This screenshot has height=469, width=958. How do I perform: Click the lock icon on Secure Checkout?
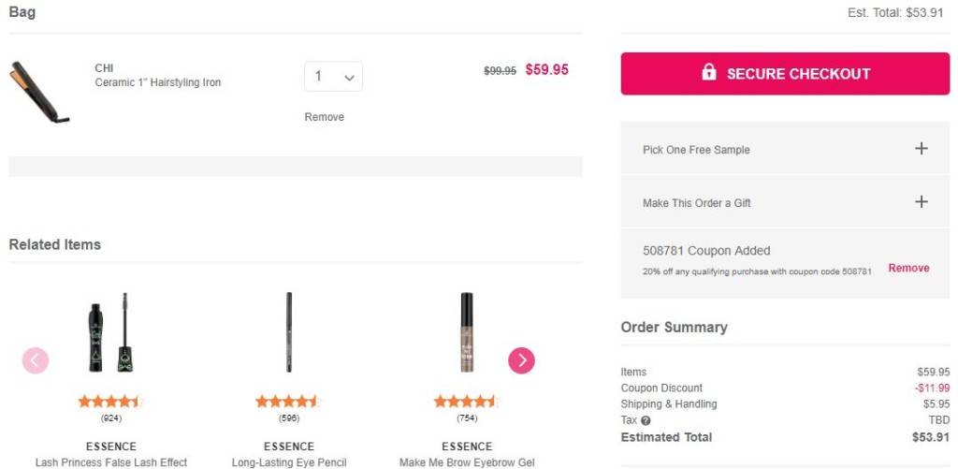click(709, 73)
